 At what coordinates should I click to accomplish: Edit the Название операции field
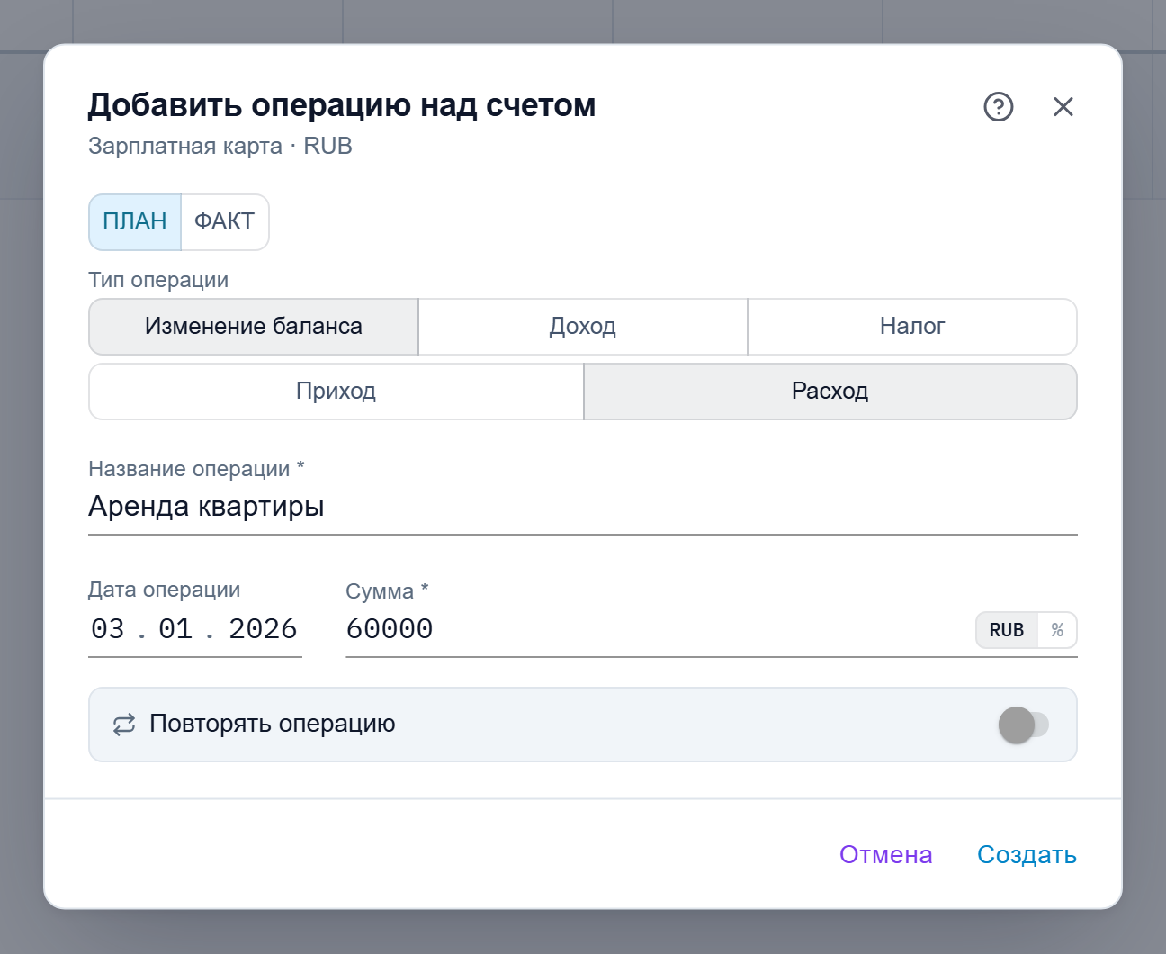583,507
